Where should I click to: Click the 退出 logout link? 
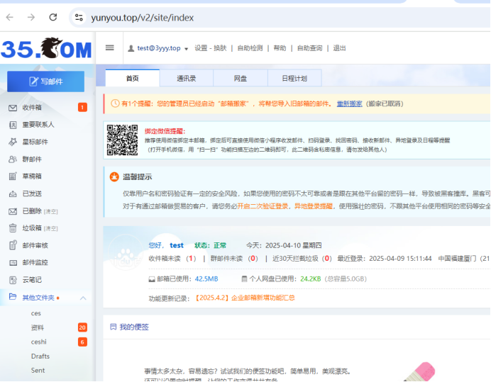pos(339,48)
